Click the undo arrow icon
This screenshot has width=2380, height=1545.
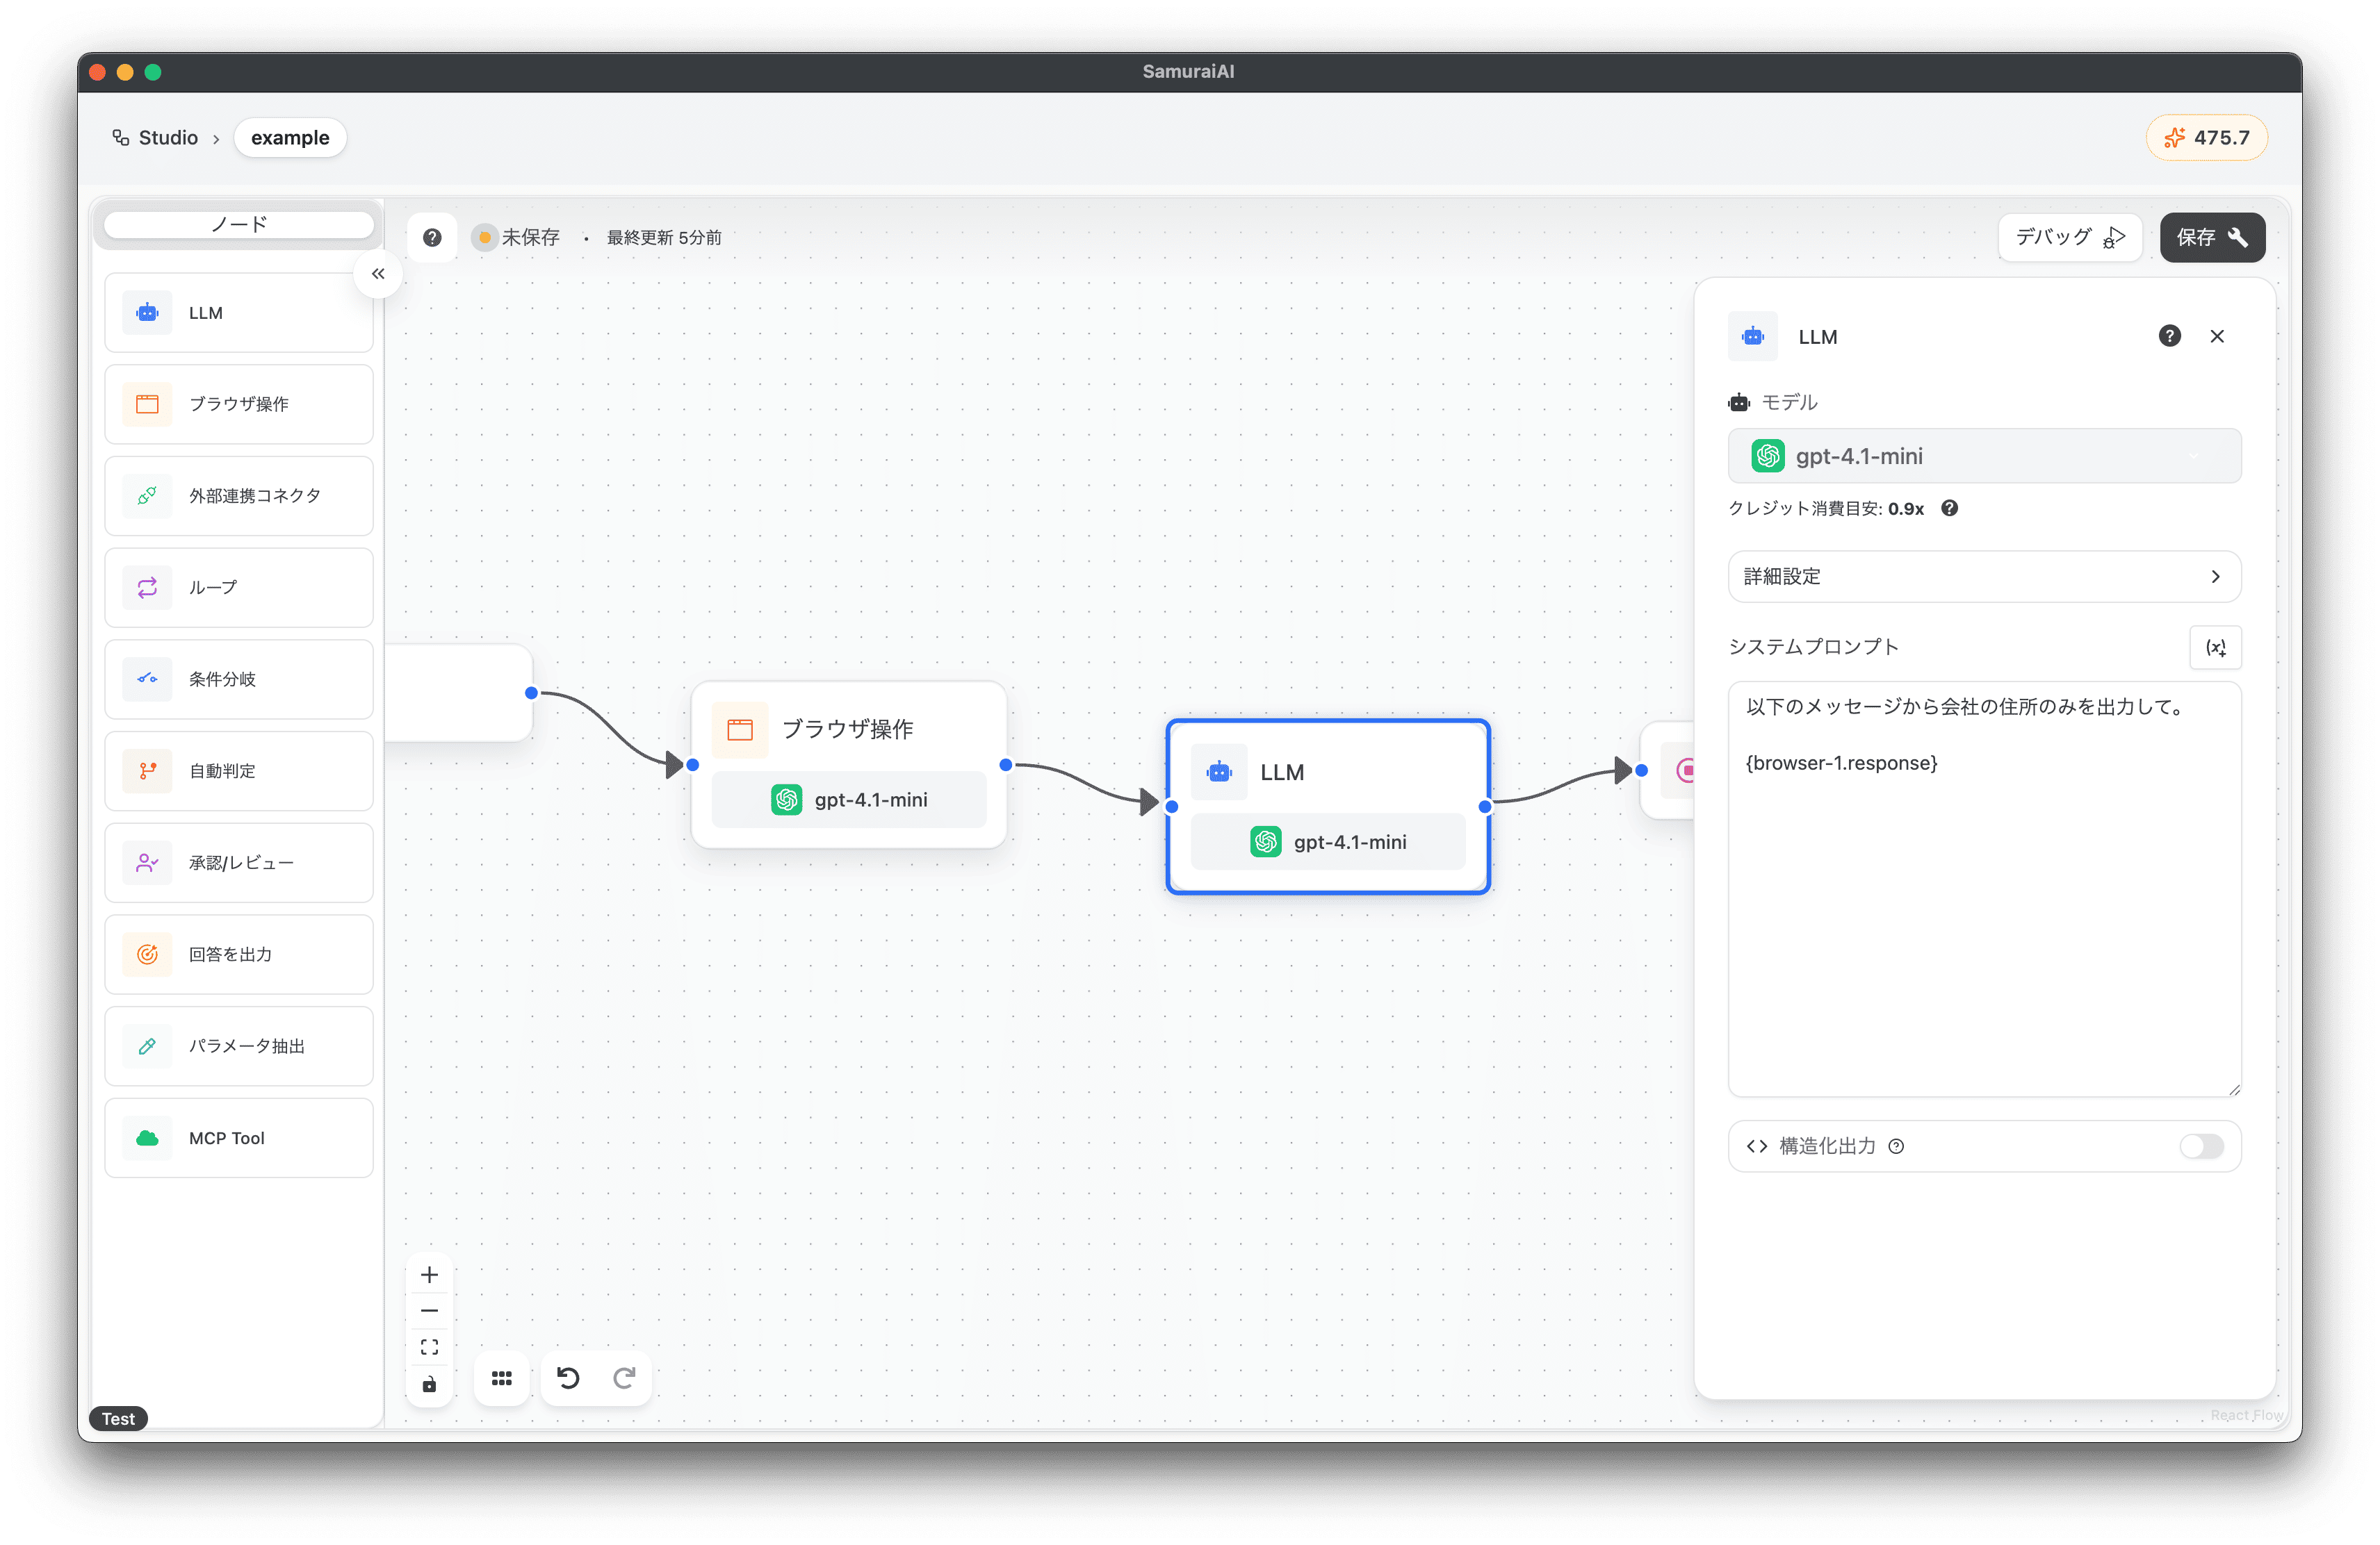coord(568,1378)
